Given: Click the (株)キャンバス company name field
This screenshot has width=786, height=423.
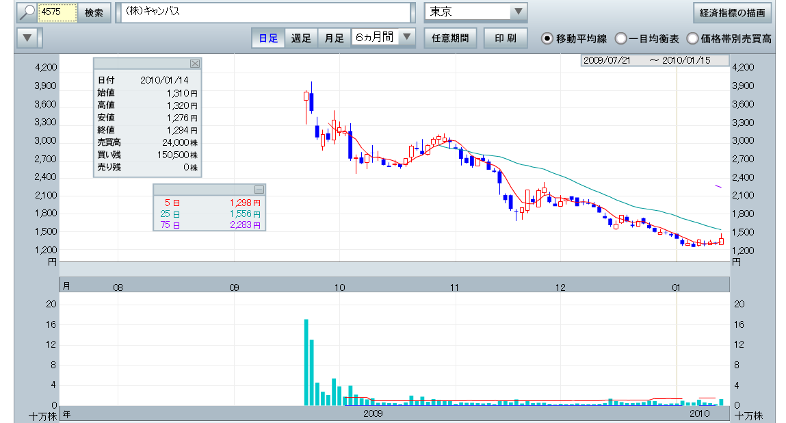Looking at the screenshot, I should [267, 13].
